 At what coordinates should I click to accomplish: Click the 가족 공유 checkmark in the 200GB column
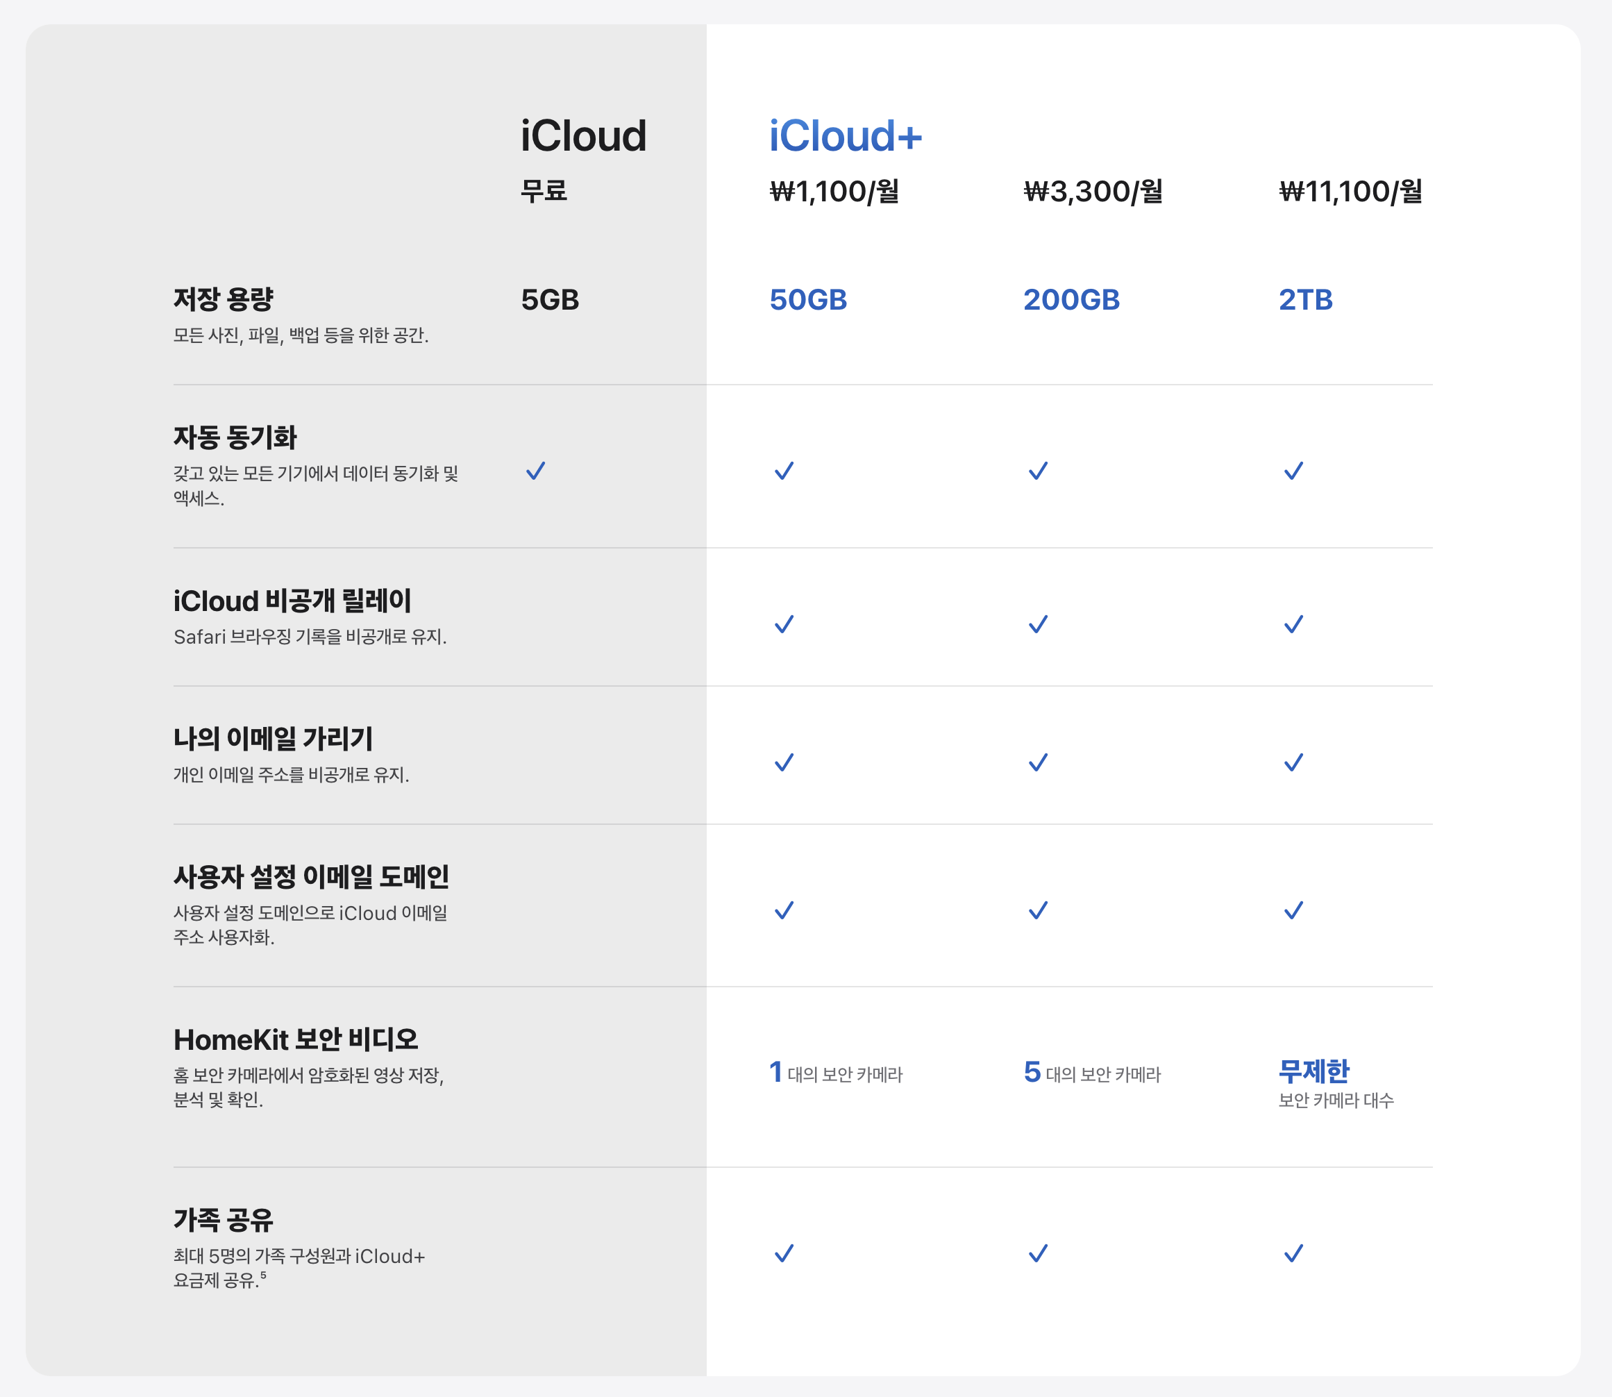(1039, 1253)
